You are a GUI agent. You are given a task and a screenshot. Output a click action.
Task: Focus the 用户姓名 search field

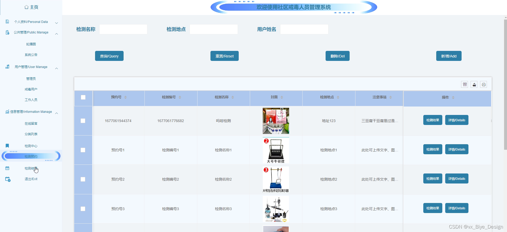[x=304, y=29]
